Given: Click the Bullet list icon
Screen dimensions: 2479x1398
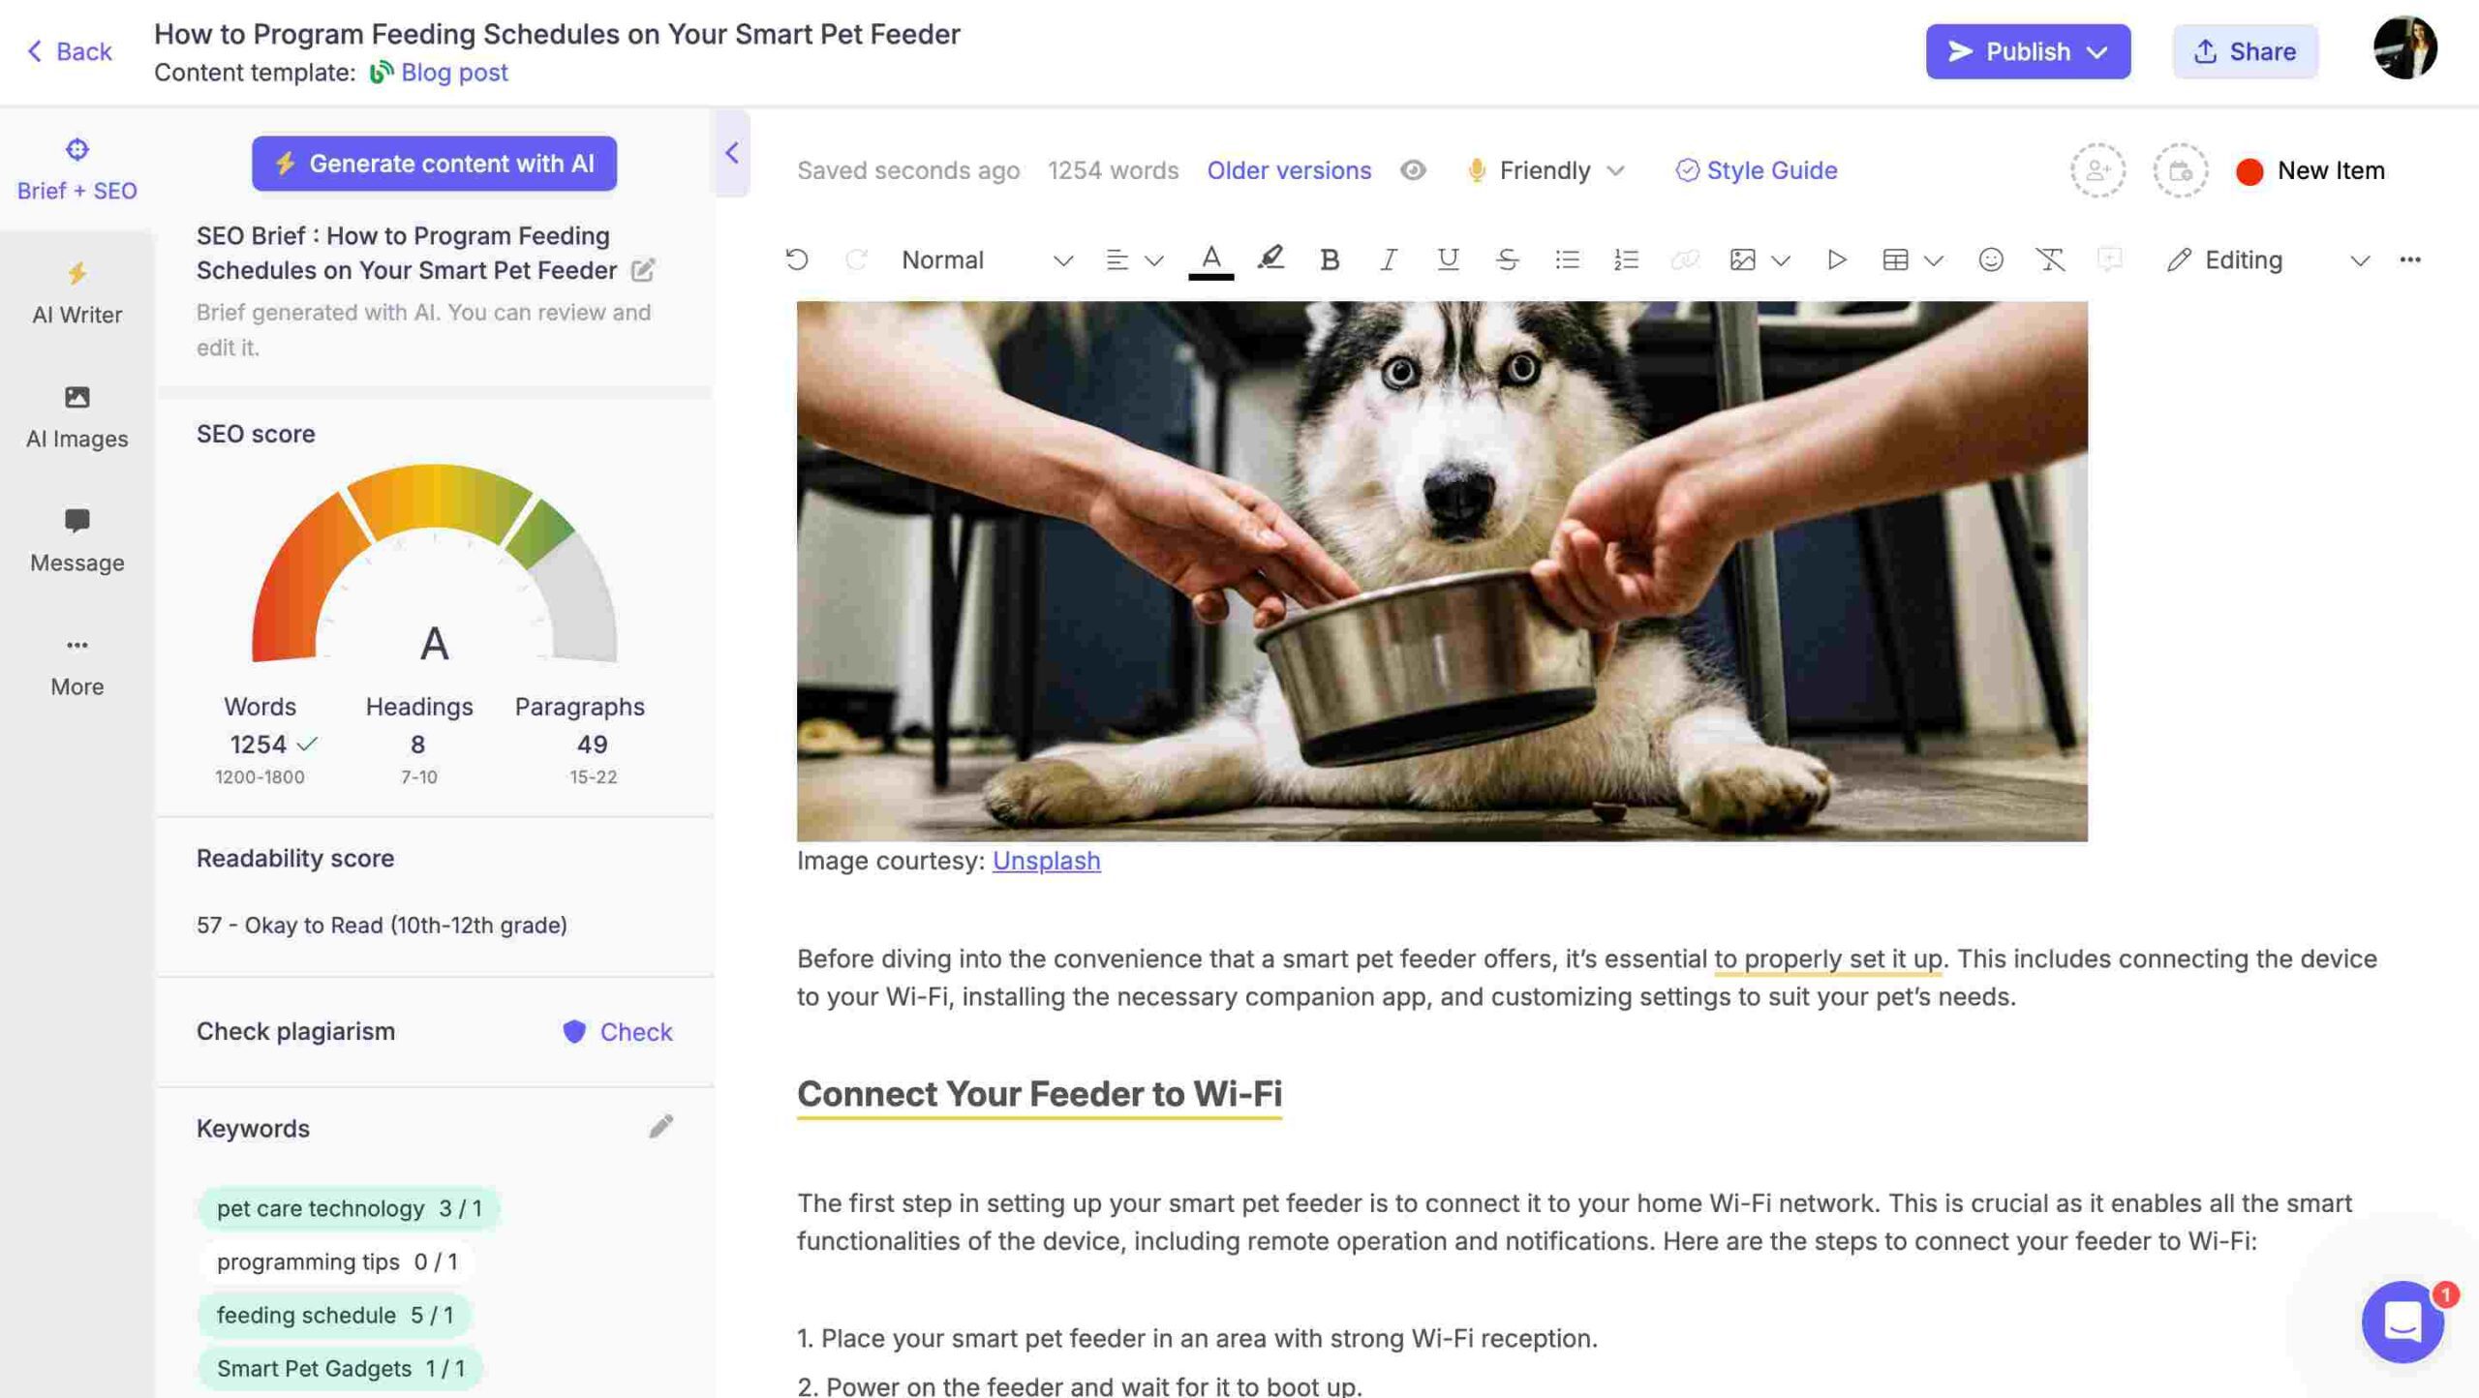Looking at the screenshot, I should pos(1567,260).
